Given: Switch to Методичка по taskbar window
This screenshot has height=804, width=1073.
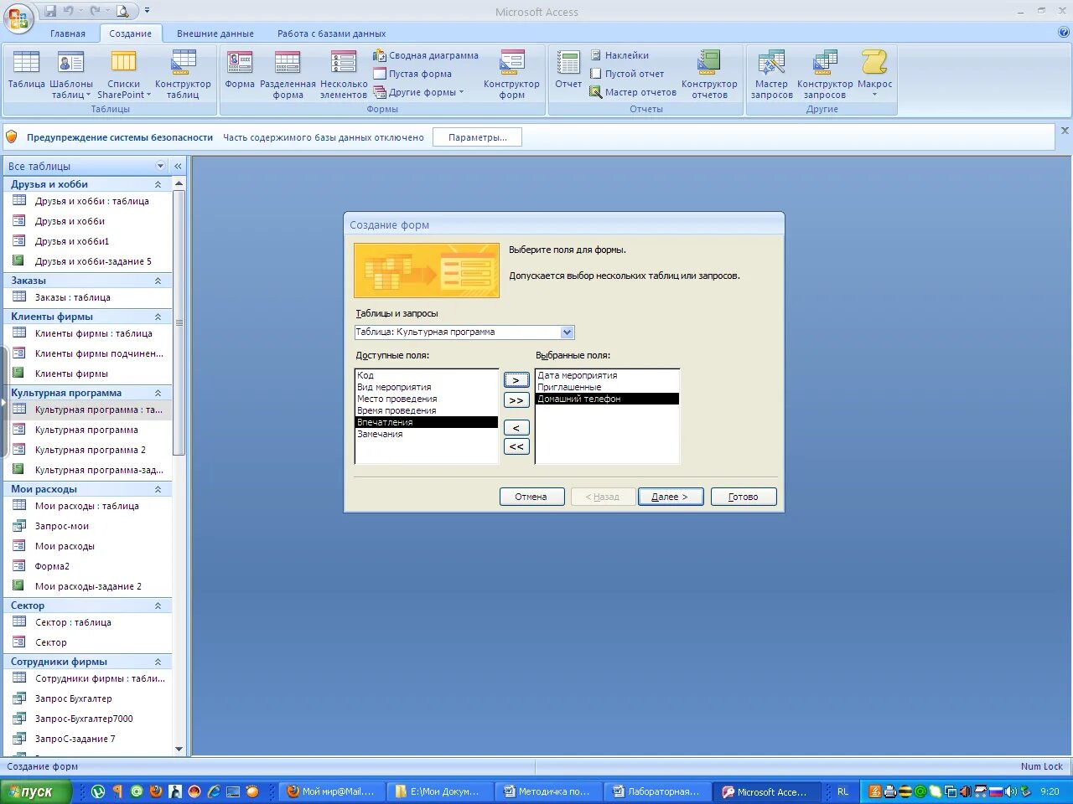Looking at the screenshot, I should pos(547,791).
